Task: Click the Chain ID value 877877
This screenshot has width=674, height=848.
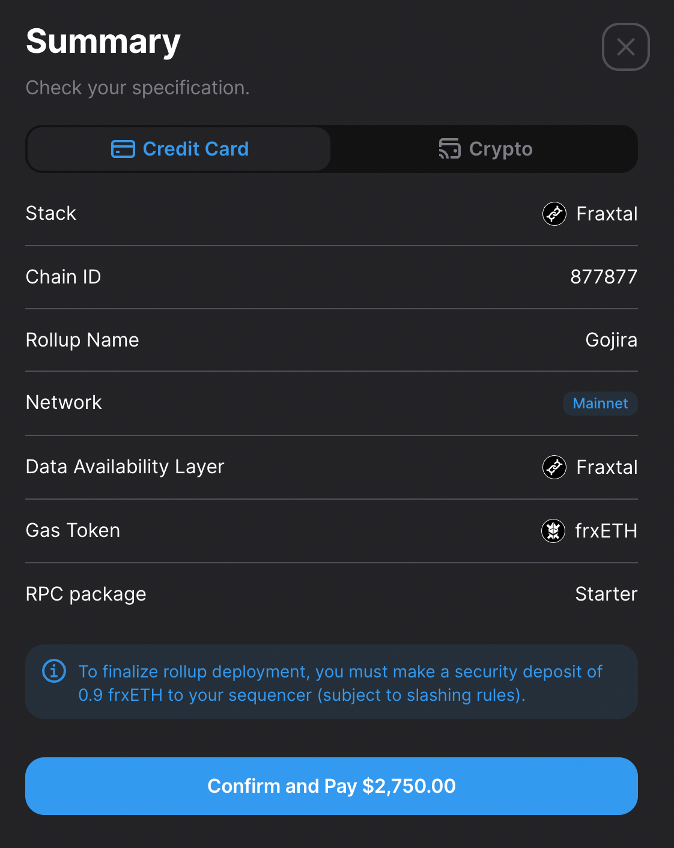Action: coord(604,277)
